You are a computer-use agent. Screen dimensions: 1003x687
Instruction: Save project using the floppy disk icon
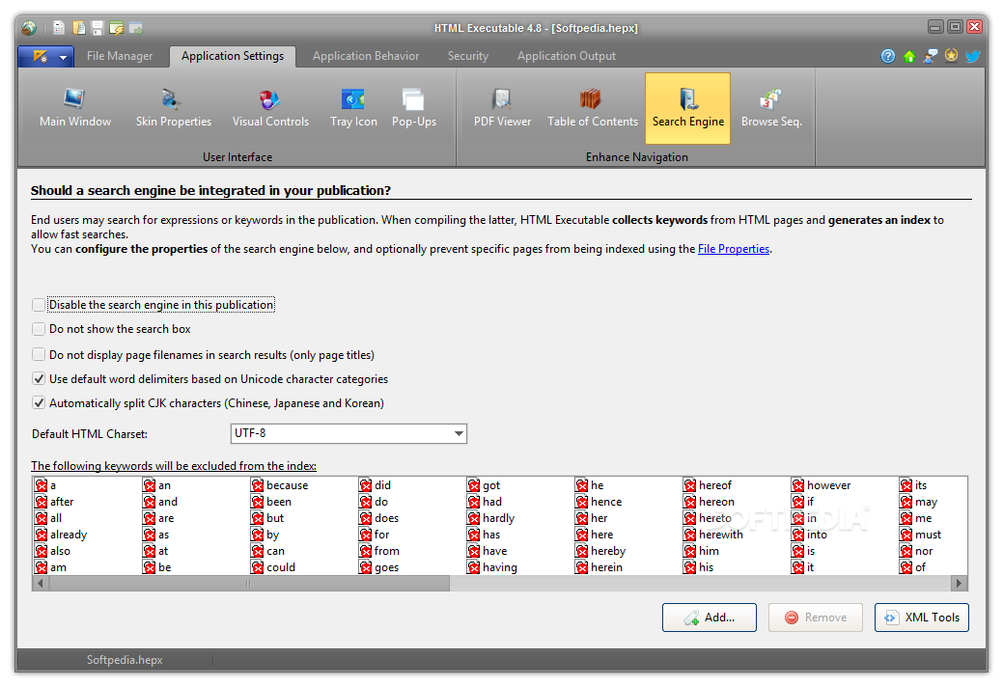(98, 28)
